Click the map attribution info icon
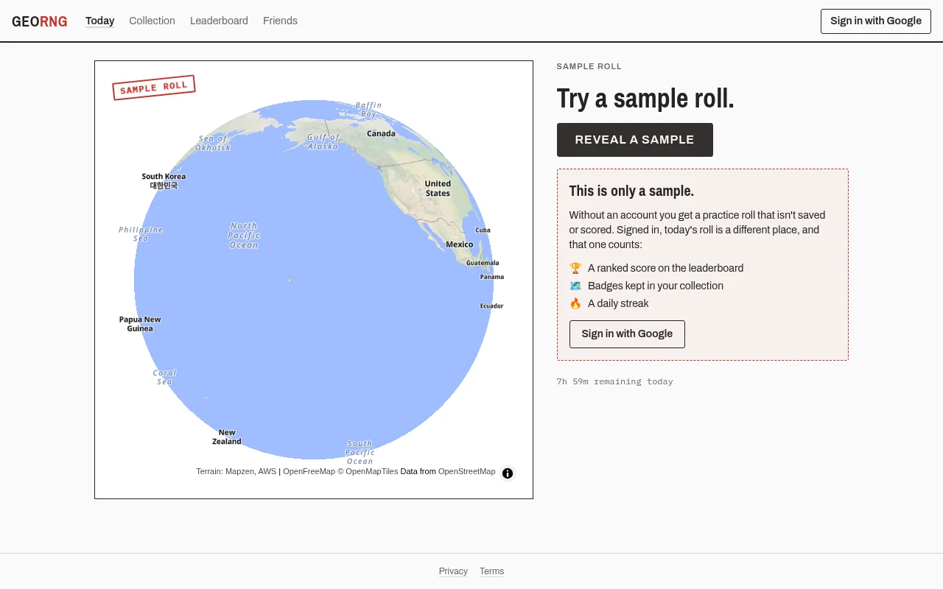The width and height of the screenshot is (943, 589). click(x=508, y=473)
